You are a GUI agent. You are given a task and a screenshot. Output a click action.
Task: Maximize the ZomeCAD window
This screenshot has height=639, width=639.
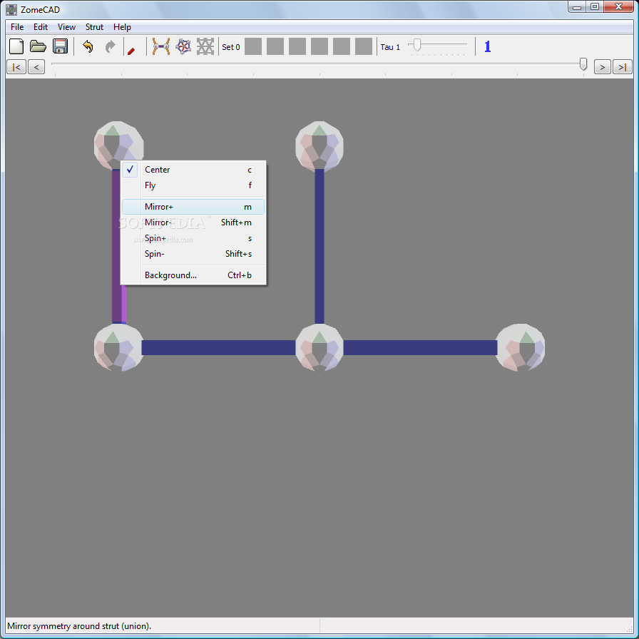(595, 7)
